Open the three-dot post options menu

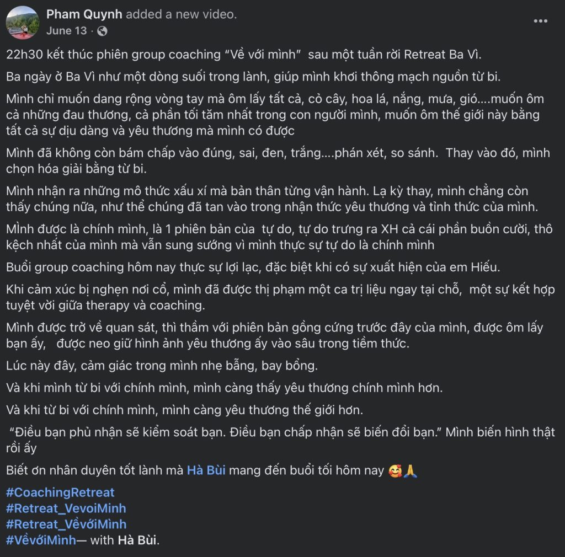[x=540, y=21]
